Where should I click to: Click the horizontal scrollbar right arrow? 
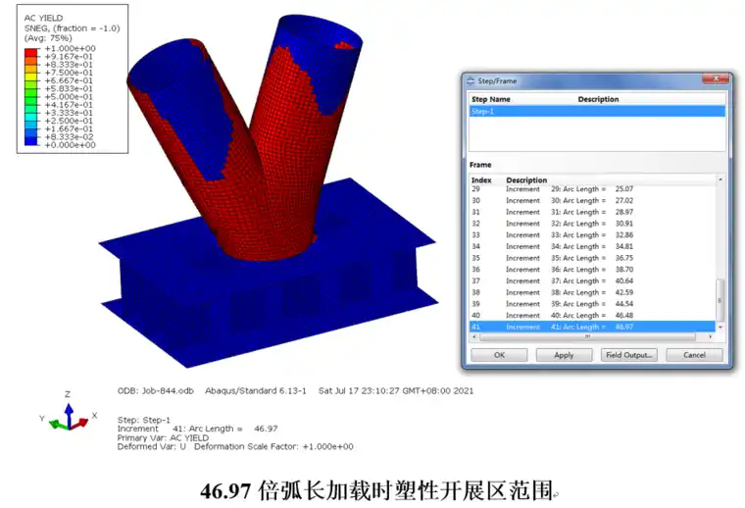[711, 336]
